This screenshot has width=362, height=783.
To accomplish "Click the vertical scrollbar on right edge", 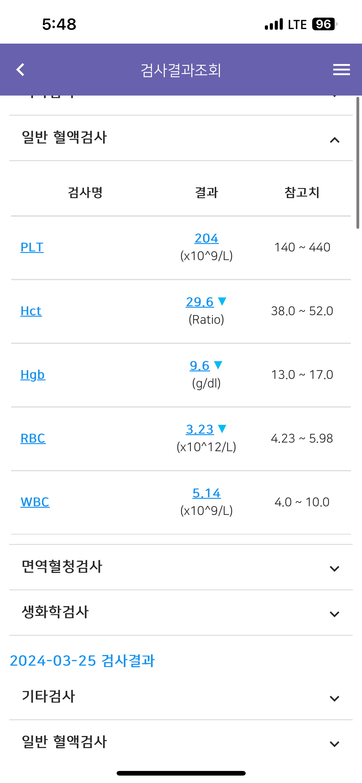I will pyautogui.click(x=358, y=163).
